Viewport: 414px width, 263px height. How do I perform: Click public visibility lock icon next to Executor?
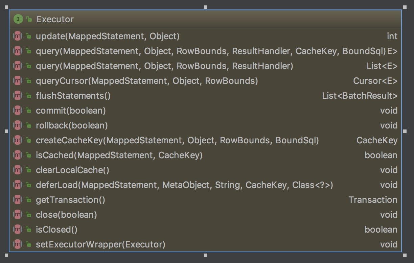[29, 19]
